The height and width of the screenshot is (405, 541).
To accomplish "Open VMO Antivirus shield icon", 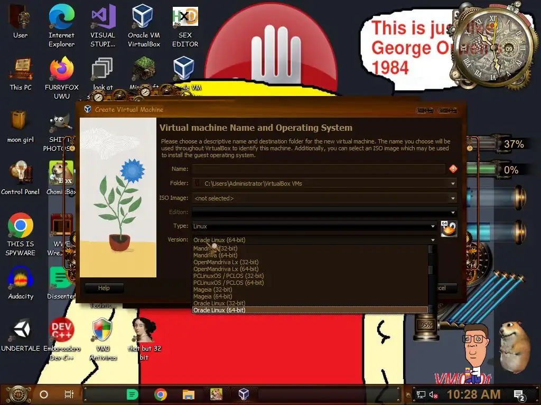I will [103, 339].
